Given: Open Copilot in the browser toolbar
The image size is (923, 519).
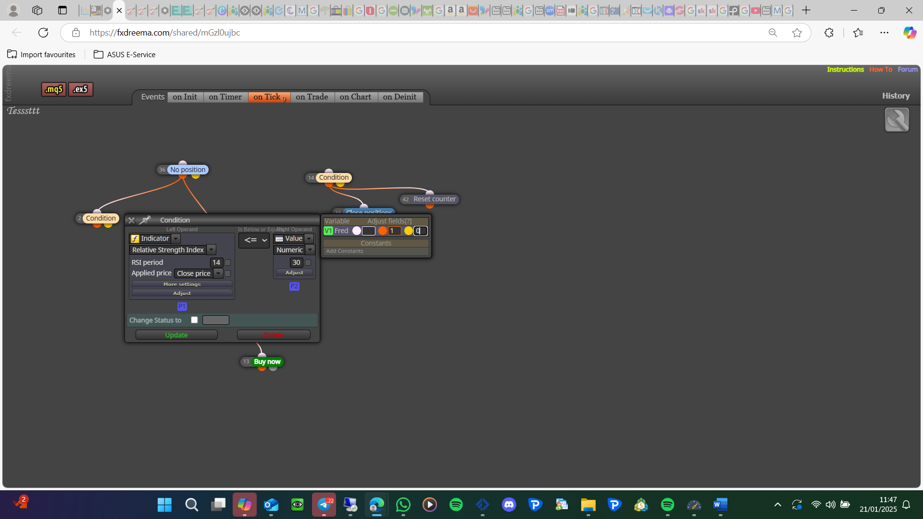Looking at the screenshot, I should pos(910,33).
